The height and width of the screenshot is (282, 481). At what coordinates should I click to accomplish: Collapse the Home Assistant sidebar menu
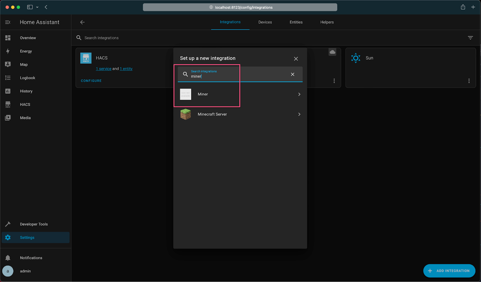point(8,22)
